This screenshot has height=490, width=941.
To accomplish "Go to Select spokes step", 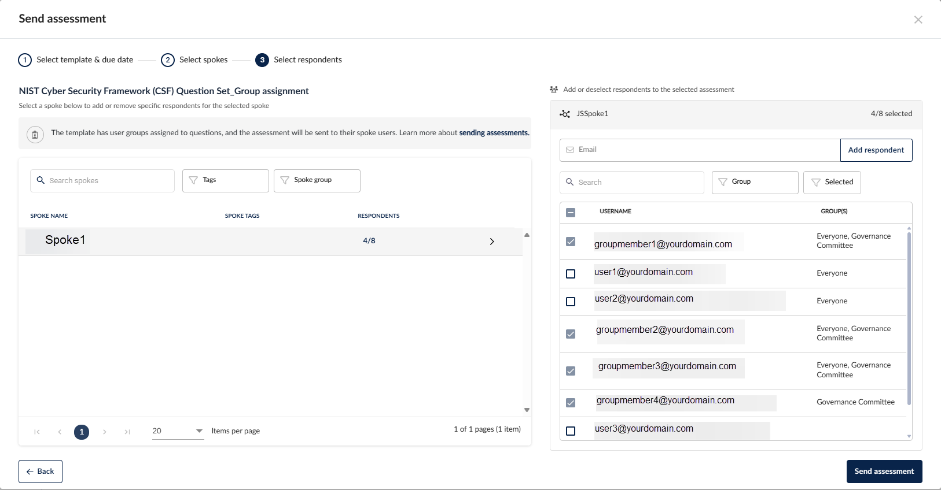I will tap(203, 60).
